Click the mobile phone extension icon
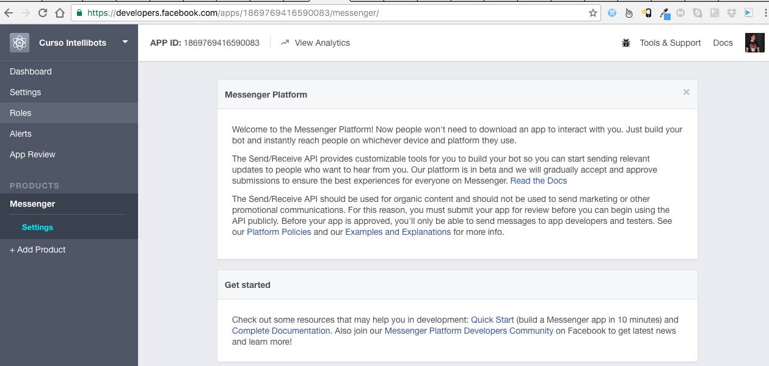Image resolution: width=769 pixels, height=366 pixels. (x=647, y=12)
